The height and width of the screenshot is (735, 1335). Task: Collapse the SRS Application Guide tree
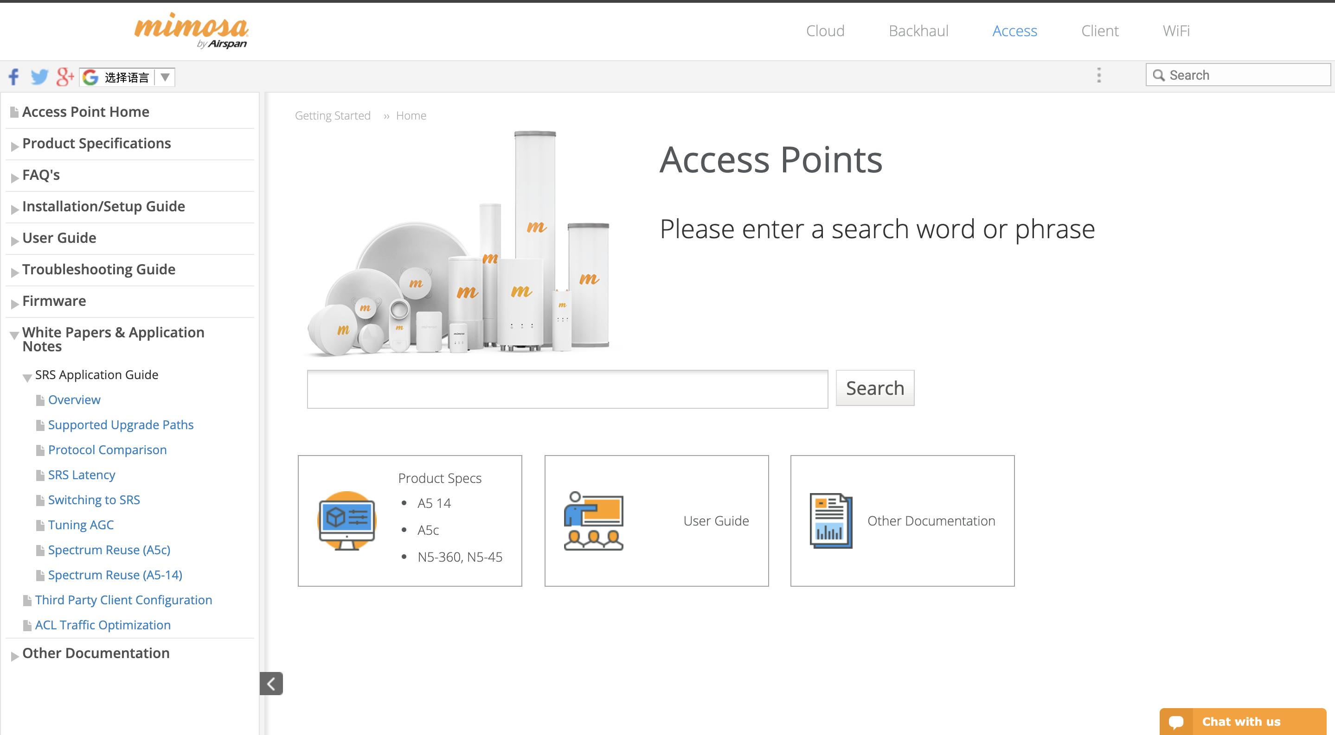[x=27, y=377]
